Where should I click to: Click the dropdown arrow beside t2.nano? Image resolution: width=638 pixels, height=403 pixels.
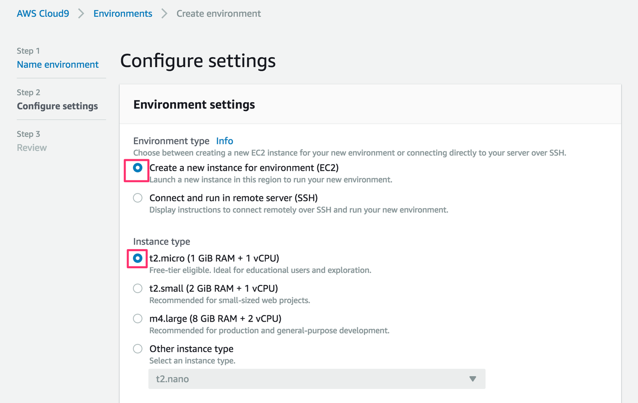coord(473,379)
